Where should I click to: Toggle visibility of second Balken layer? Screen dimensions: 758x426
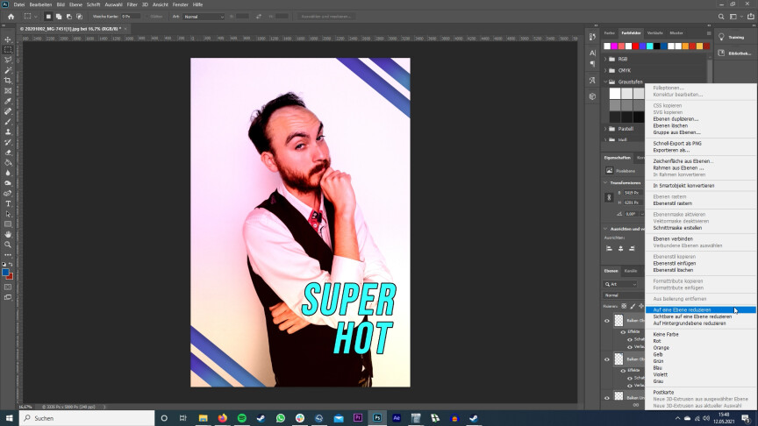(x=607, y=359)
